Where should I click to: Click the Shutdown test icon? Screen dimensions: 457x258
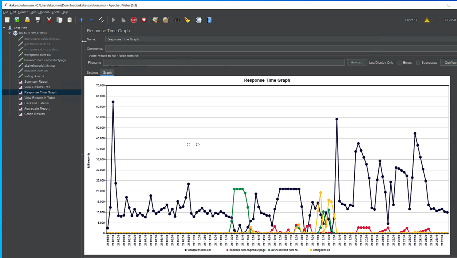[x=144, y=20]
